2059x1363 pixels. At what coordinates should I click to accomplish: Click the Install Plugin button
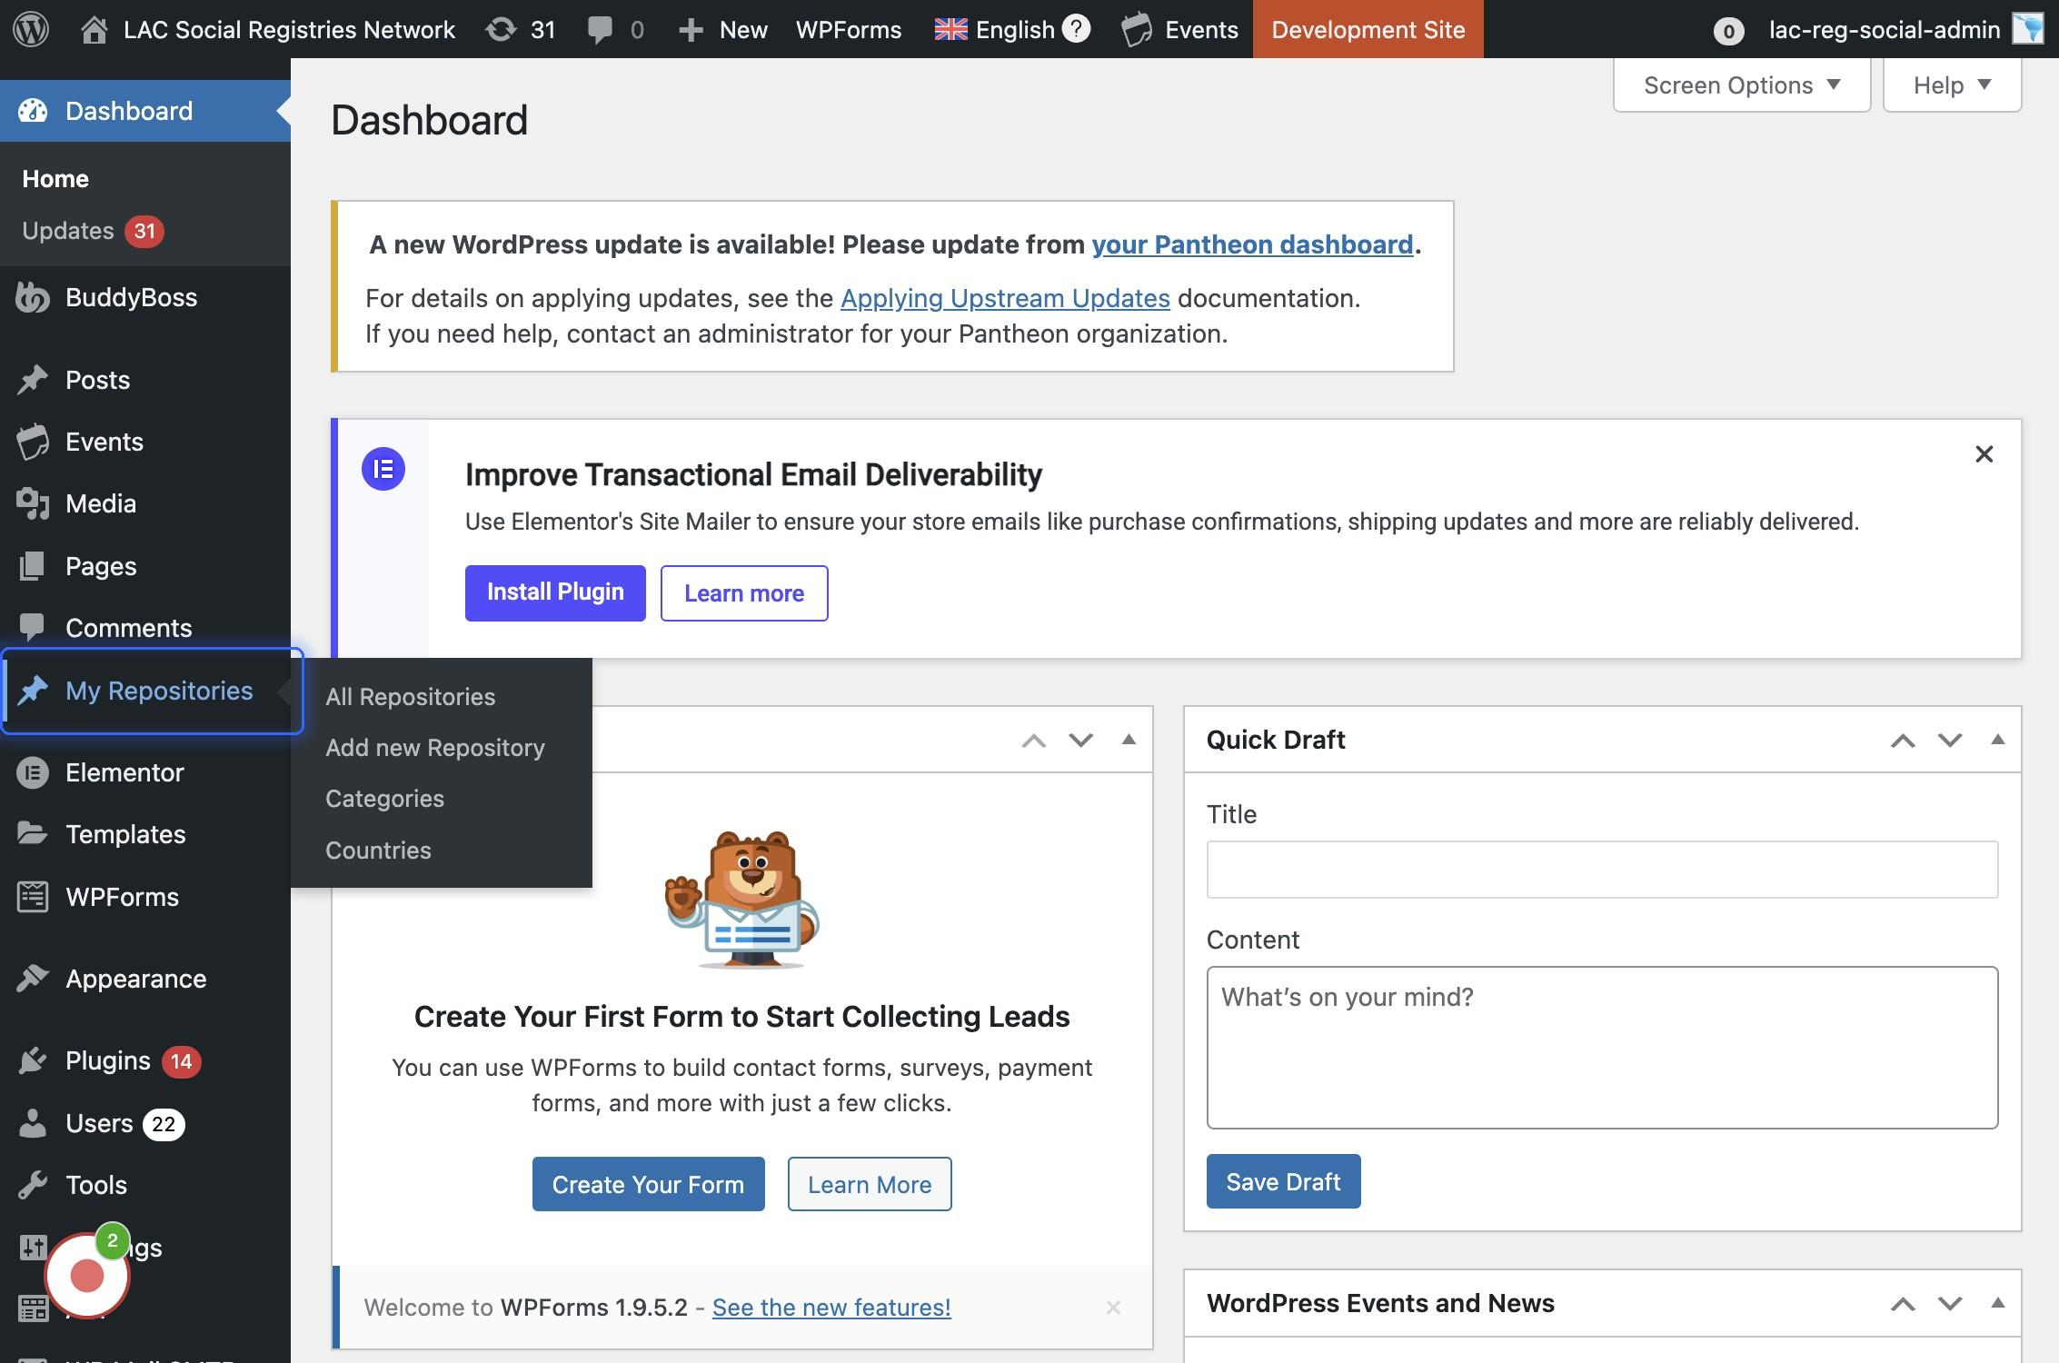click(x=555, y=592)
